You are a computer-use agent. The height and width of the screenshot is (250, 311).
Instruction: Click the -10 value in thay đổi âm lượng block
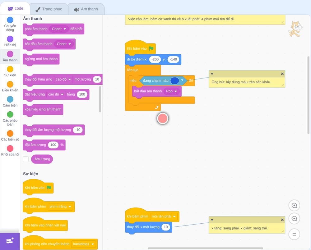tap(78, 130)
